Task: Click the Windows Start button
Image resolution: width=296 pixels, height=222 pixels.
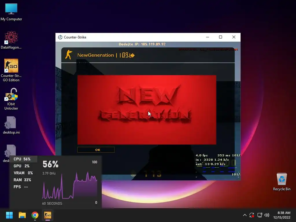Action: tap(9, 215)
